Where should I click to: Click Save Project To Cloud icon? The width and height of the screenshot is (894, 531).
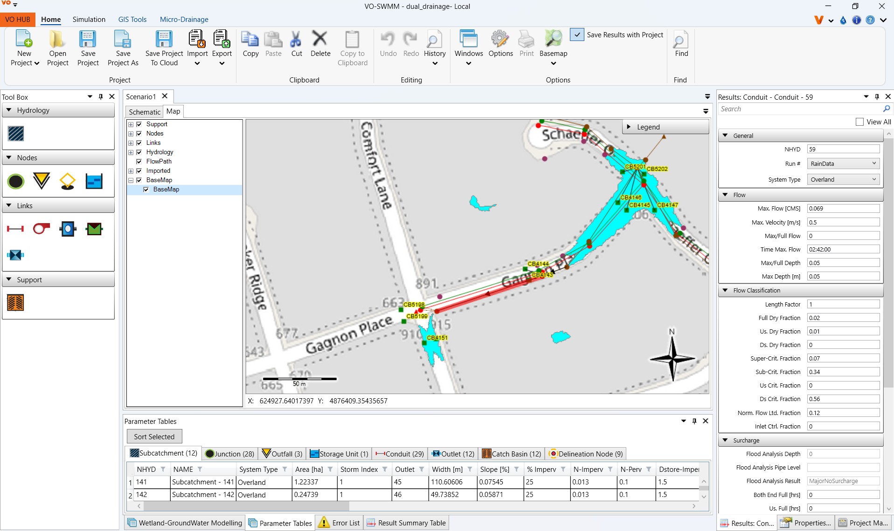tap(164, 39)
